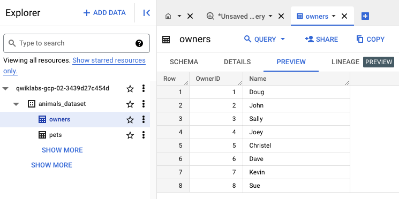
Task: Click the QUERY button
Action: pos(260,40)
